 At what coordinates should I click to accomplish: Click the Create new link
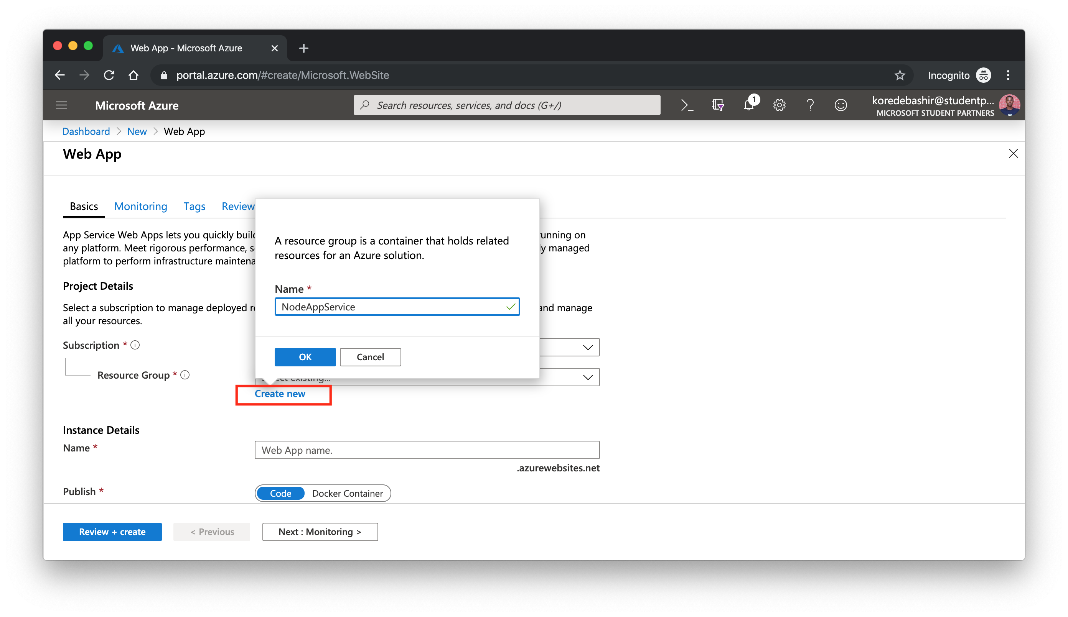coord(280,394)
